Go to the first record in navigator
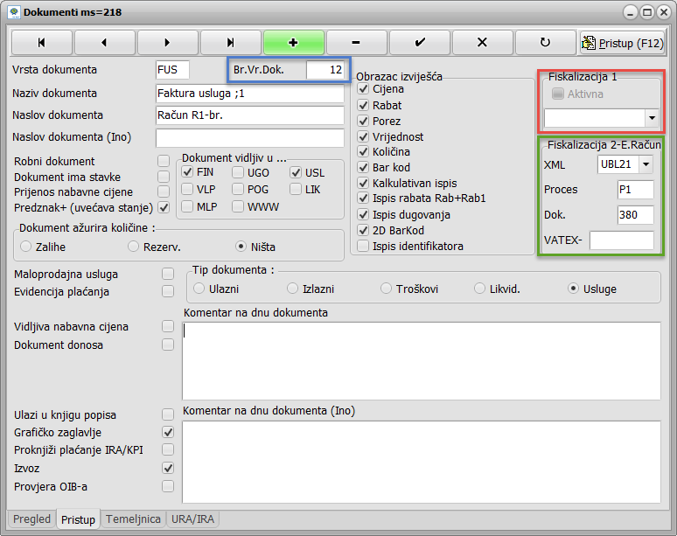677x536 pixels. coord(41,42)
